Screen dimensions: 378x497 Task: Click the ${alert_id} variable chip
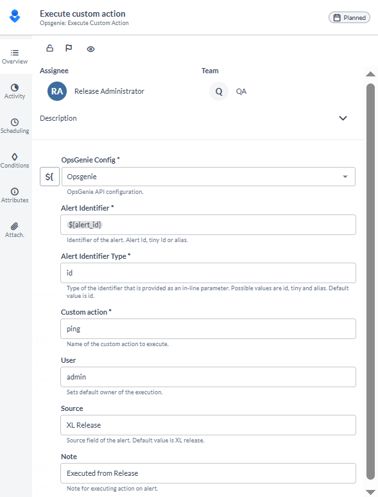[x=85, y=225]
